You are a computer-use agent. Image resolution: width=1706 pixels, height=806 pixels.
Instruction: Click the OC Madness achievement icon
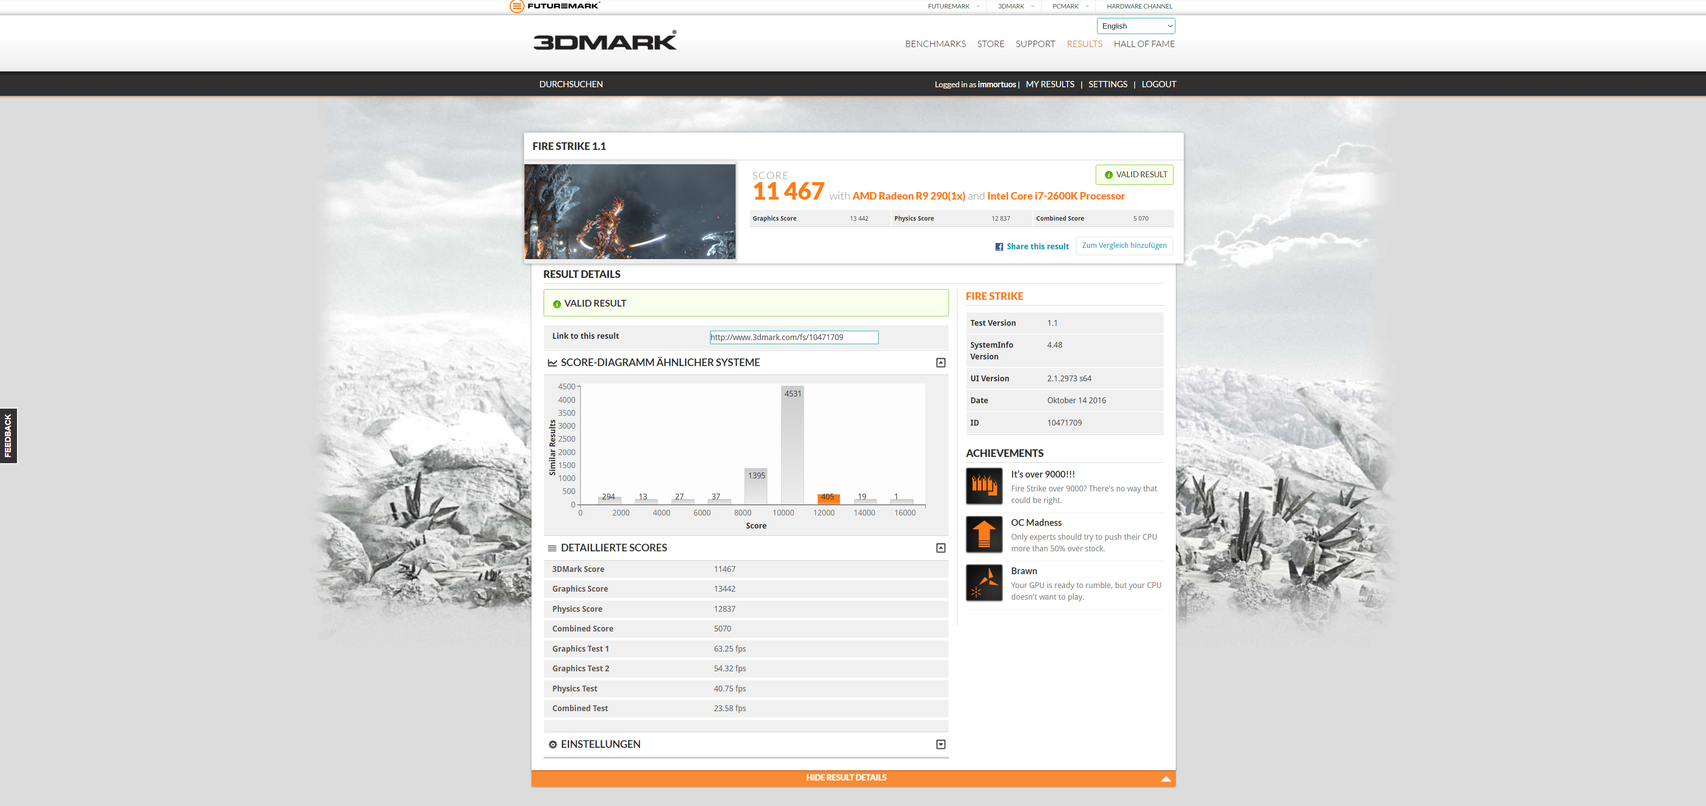point(983,534)
